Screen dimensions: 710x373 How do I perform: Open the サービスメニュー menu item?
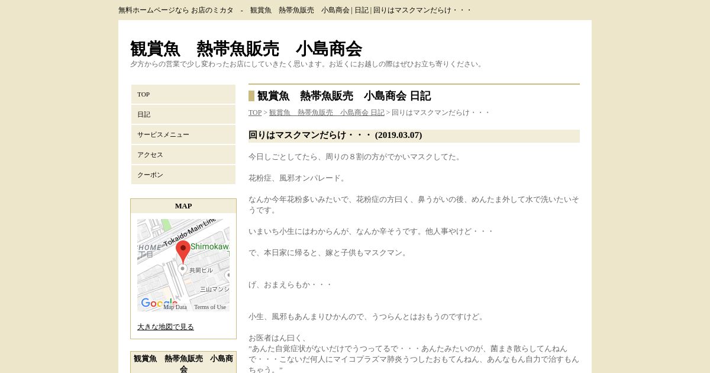(183, 134)
